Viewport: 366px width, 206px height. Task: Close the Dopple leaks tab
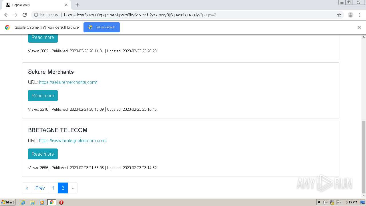[x=66, y=5]
